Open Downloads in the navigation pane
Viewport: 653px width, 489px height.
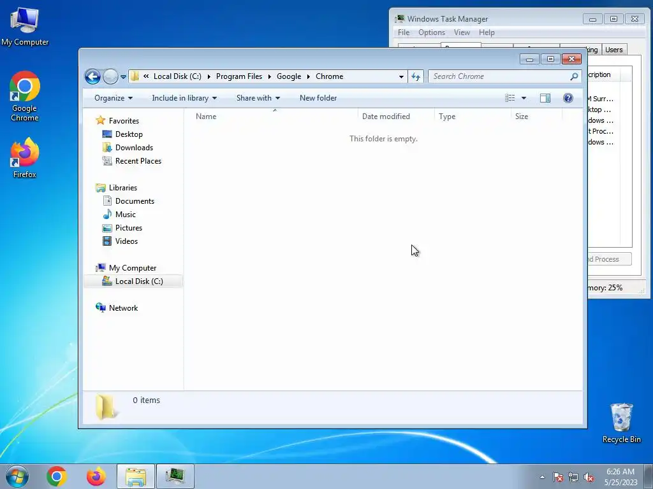tap(134, 148)
